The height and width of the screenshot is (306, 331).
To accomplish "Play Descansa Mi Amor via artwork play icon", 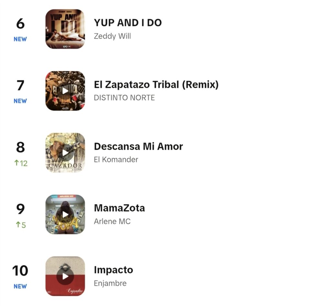I will click(x=65, y=153).
